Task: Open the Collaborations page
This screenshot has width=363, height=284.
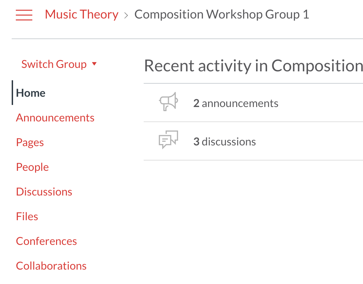Action: tap(51, 265)
